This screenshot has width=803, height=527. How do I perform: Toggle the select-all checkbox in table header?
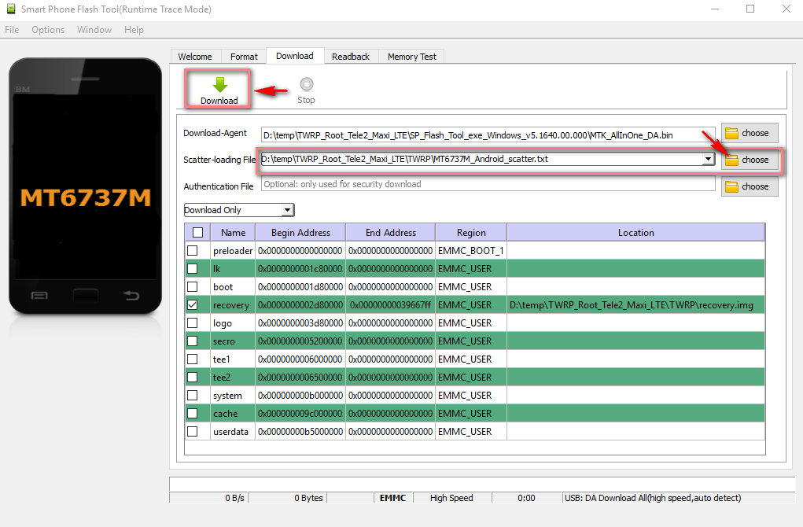point(197,233)
